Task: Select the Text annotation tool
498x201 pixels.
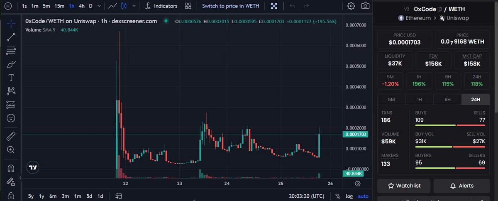Action: [11, 78]
